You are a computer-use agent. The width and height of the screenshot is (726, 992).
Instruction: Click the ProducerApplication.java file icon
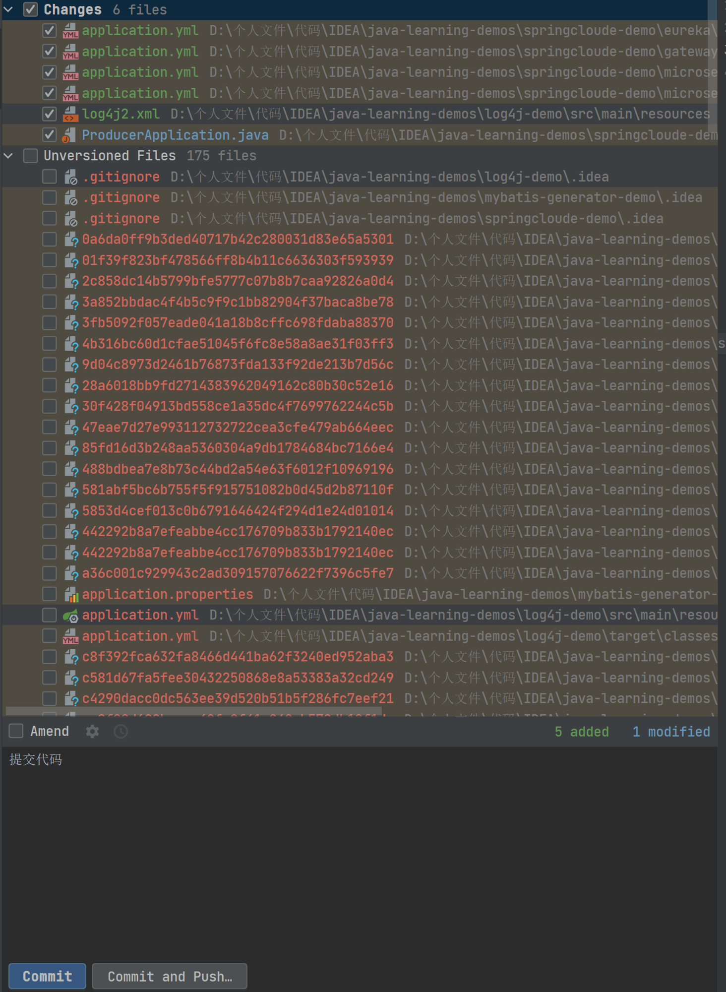(x=69, y=135)
